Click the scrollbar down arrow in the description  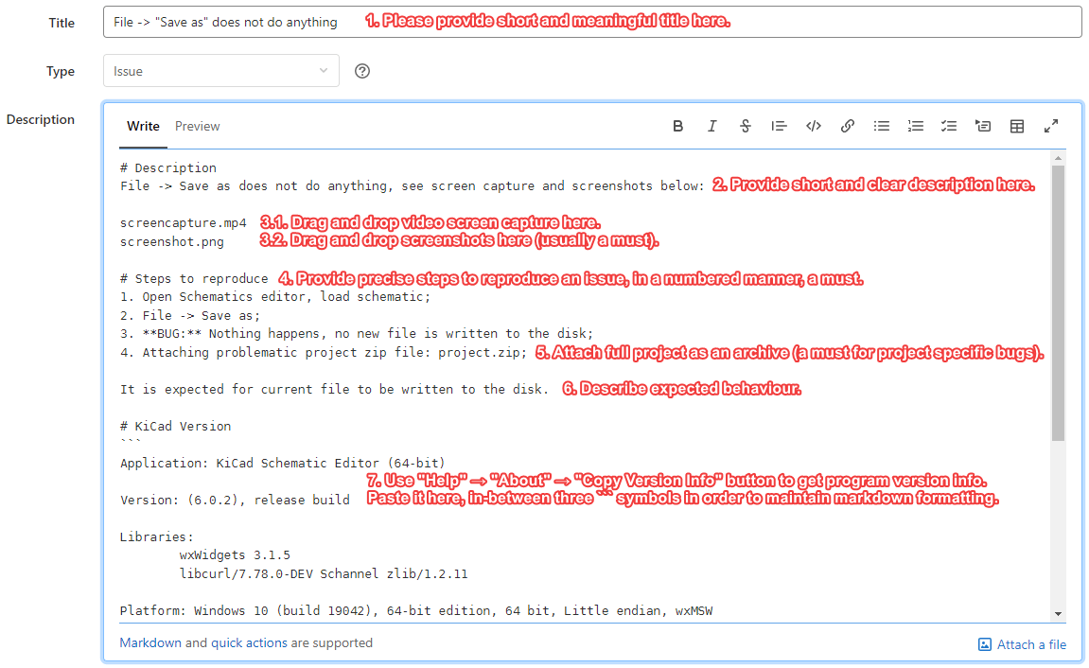[1058, 614]
